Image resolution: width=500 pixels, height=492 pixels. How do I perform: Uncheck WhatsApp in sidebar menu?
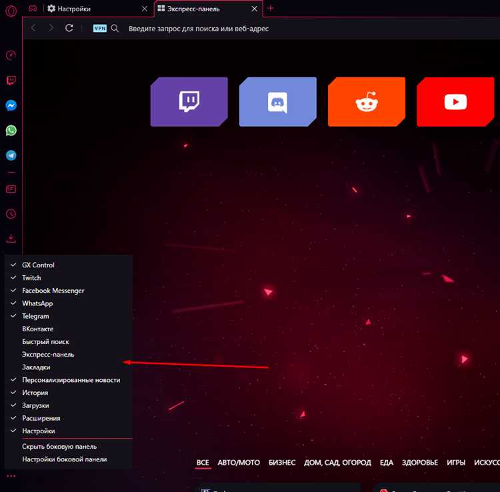pyautogui.click(x=68, y=303)
